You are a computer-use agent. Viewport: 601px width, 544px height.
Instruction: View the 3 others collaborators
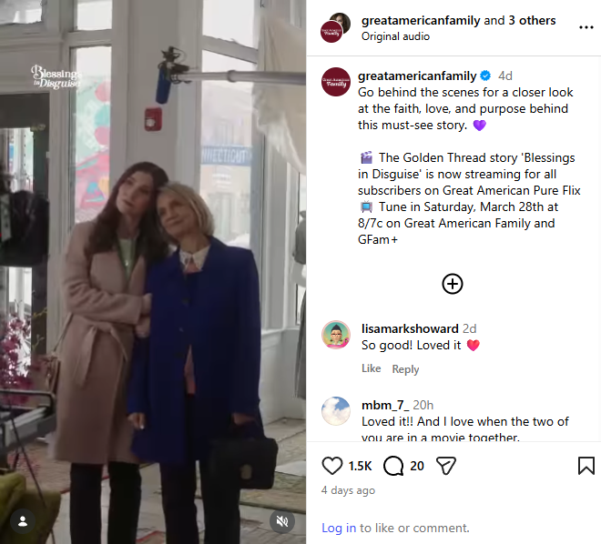[532, 20]
